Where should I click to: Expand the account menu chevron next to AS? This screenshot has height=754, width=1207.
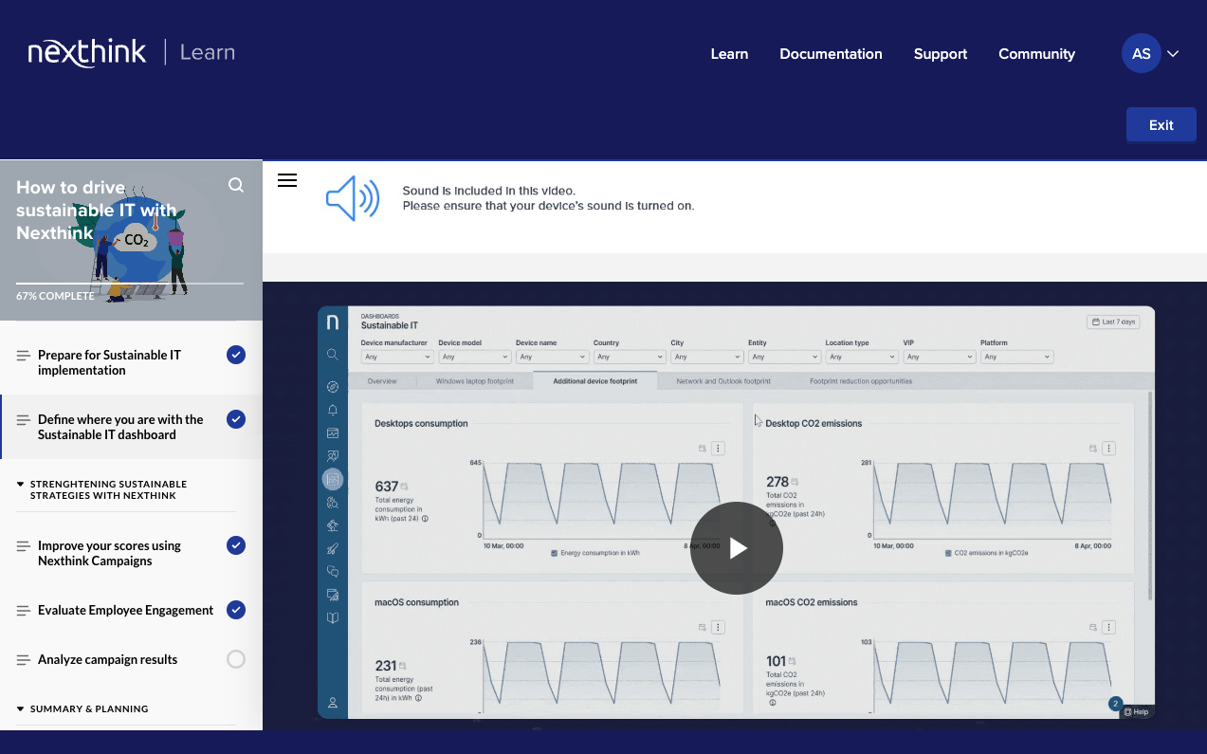[x=1173, y=54]
